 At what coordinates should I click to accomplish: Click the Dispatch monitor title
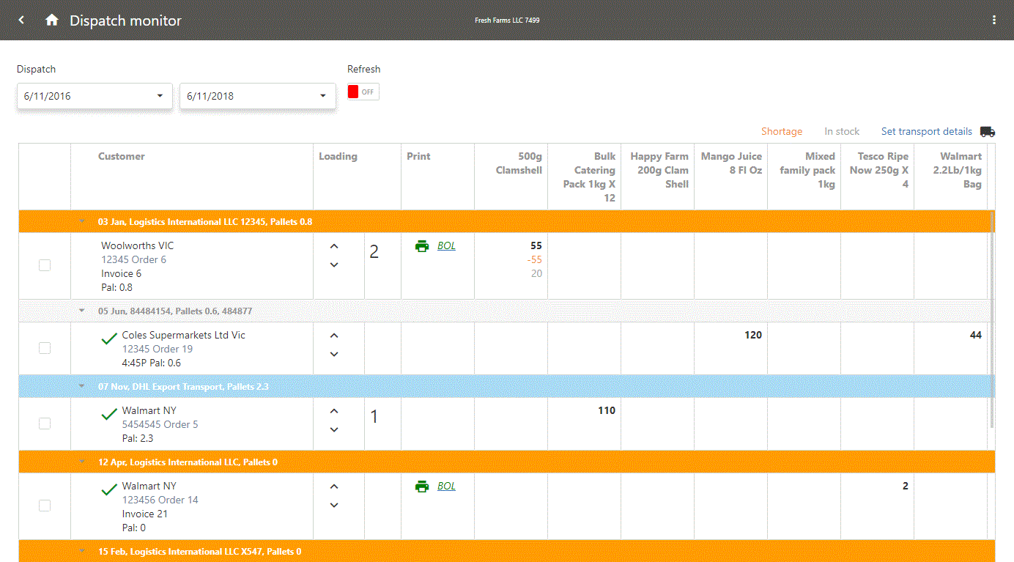click(x=125, y=21)
